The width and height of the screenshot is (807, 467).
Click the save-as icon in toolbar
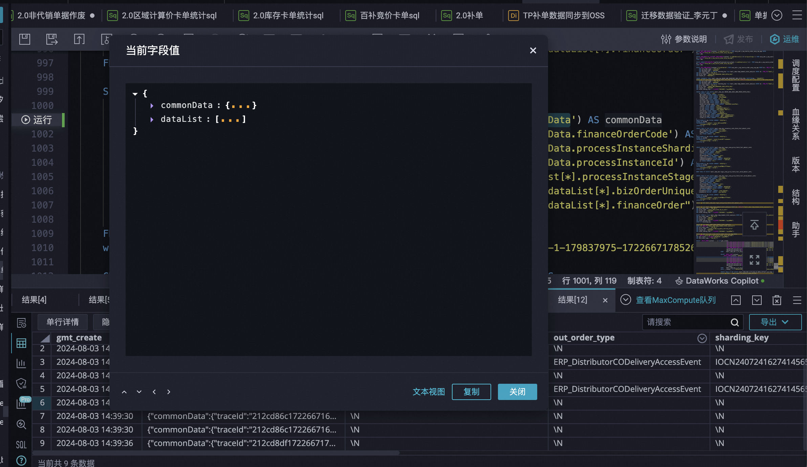click(52, 39)
